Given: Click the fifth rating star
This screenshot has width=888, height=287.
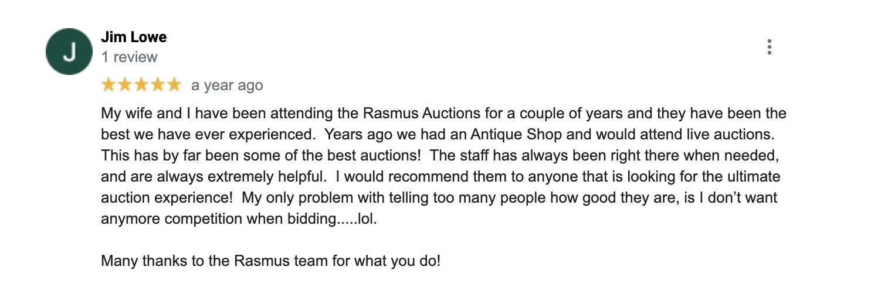Looking at the screenshot, I should [174, 86].
